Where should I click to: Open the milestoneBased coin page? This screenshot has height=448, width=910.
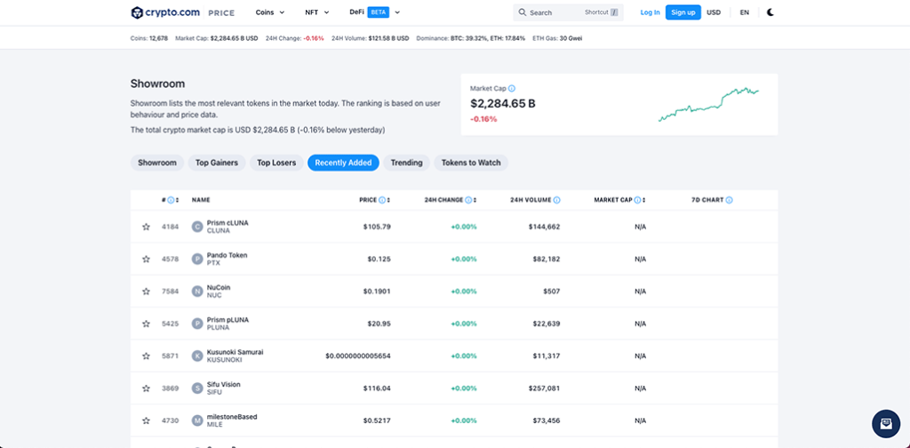232,417
